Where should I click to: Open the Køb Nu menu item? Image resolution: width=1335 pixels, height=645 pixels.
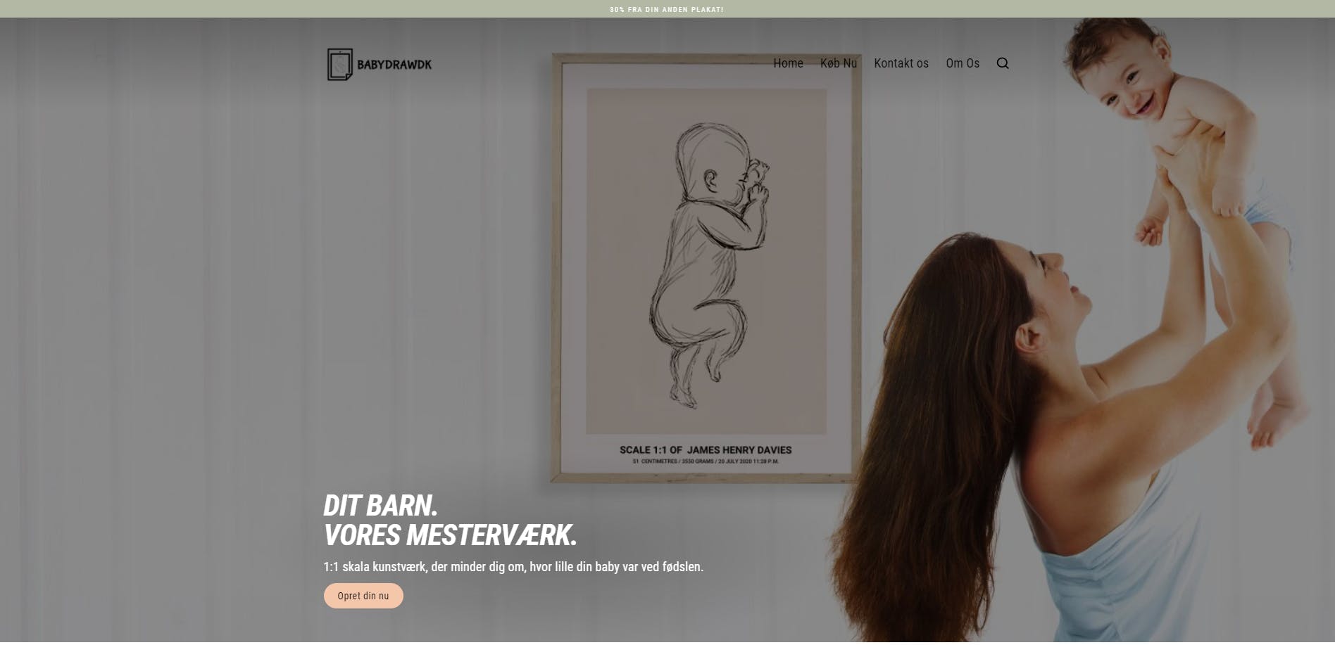click(x=839, y=63)
